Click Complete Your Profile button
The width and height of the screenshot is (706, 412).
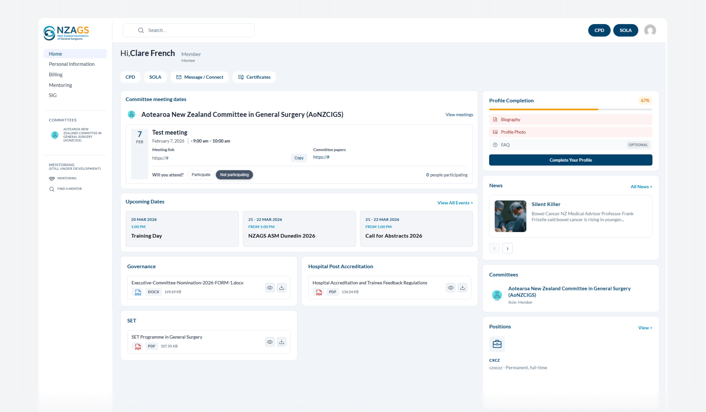click(x=571, y=160)
